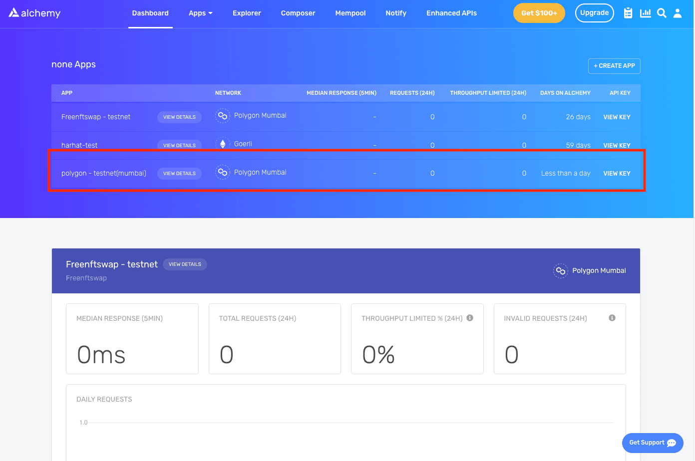Click the Less than a day value
The height and width of the screenshot is (461, 695).
coord(566,174)
